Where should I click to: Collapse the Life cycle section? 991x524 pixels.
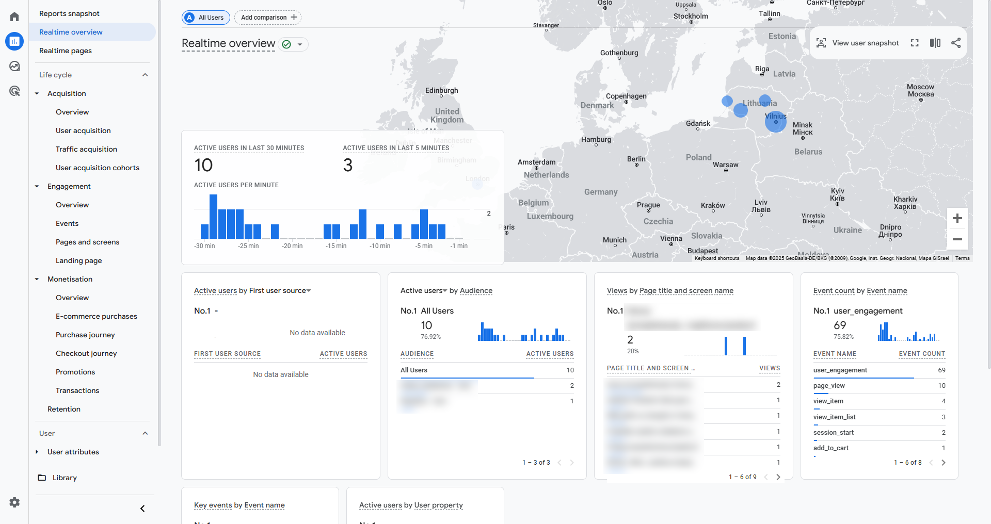145,75
